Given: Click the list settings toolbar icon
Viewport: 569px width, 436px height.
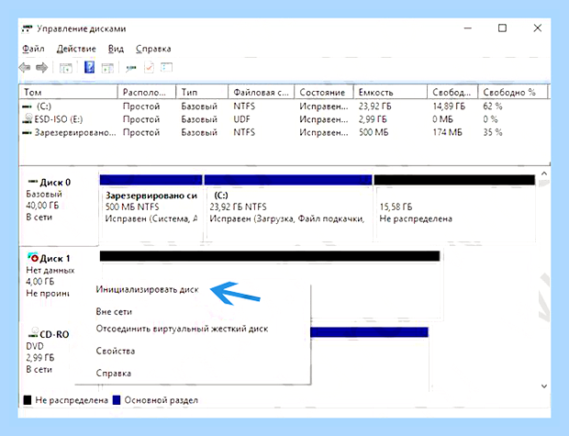Looking at the screenshot, I should pyautogui.click(x=166, y=67).
